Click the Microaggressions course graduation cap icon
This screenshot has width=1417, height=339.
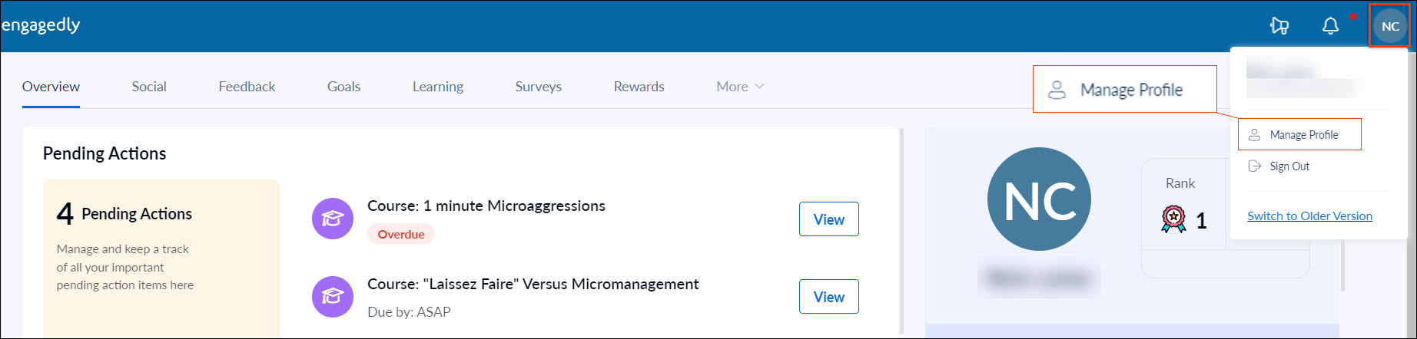click(332, 219)
